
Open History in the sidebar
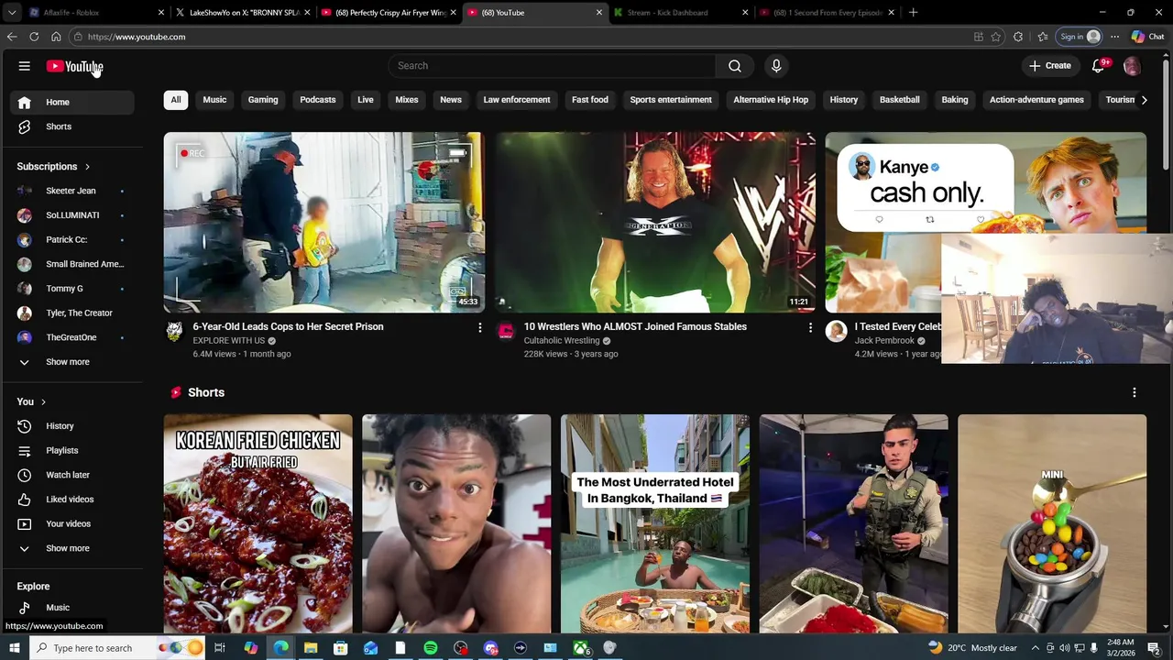[x=71, y=426]
